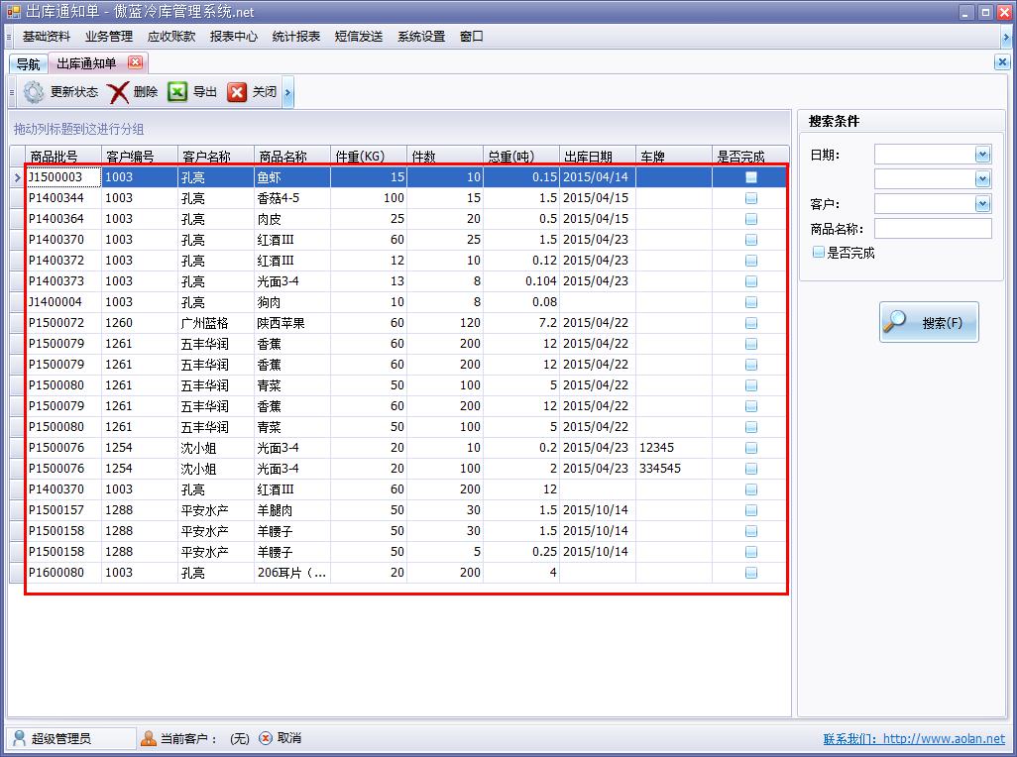Close the 出库通知单 tab with its X icon
The height and width of the screenshot is (757, 1017).
tap(135, 62)
